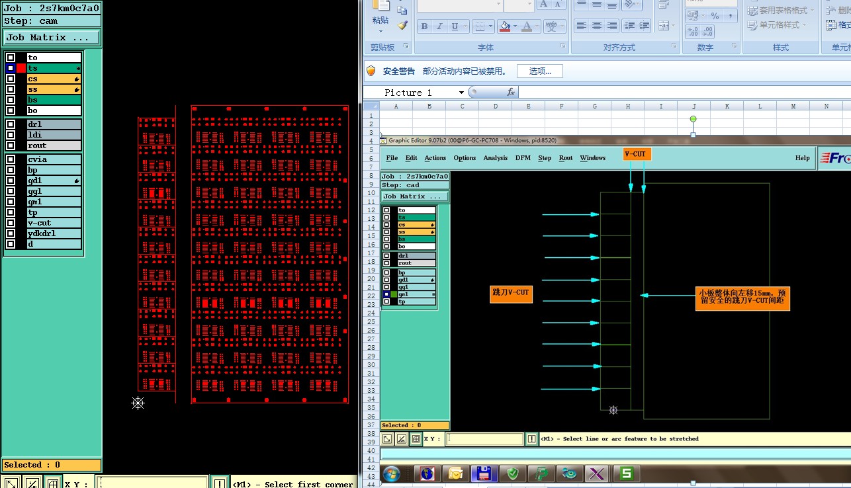Image resolution: width=851 pixels, height=488 pixels.
Task: Toggle the checkbox for layer 'drl'
Action: (11, 124)
